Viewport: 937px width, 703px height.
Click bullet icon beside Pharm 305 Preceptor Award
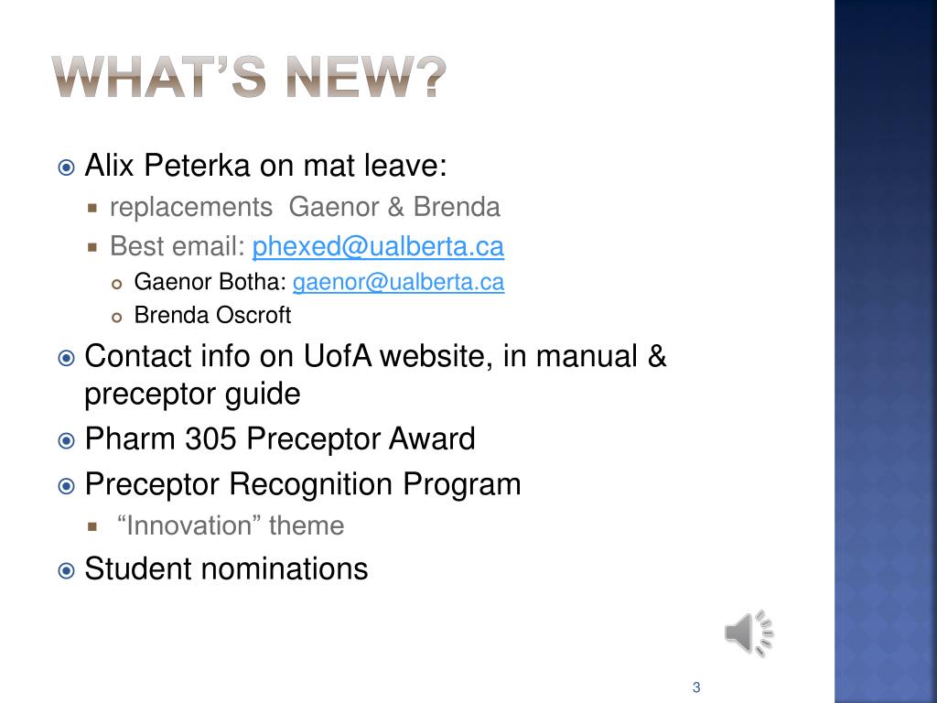(66, 440)
